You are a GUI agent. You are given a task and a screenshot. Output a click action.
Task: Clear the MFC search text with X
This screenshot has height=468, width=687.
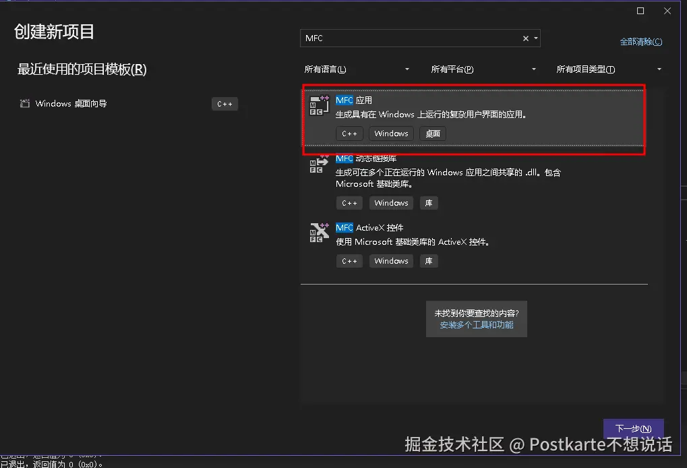tap(526, 38)
